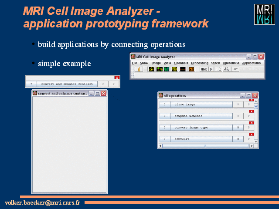This screenshot has width=279, height=209.
Task: Remove compute moments with its red X
Action: pos(251,111)
